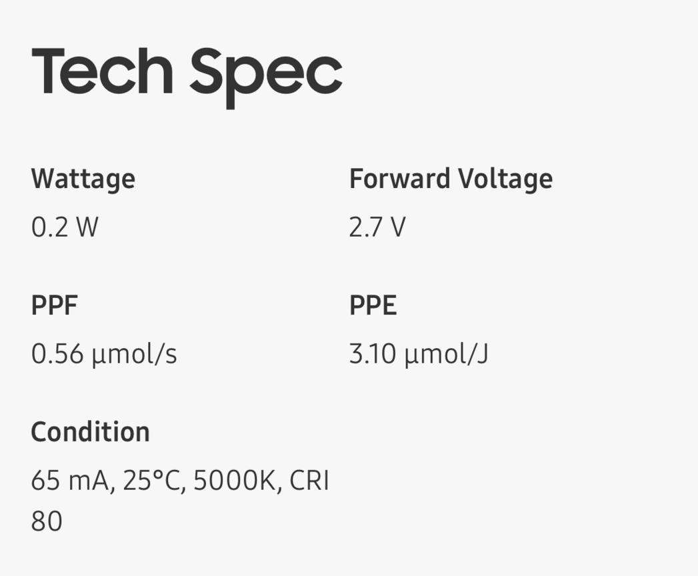Click the 0.2 W wattage value
Image resolution: width=698 pixels, height=576 pixels.
(x=65, y=228)
